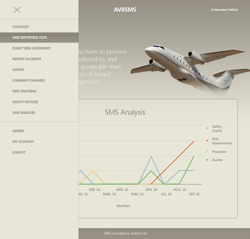Open the ADMIN section
Screen dimensions: 250x239
(x=18, y=131)
